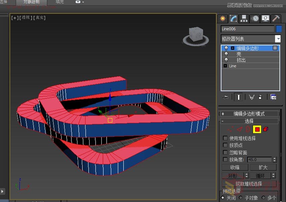Click inside the Line006 name field
286x202 pixels.
(x=247, y=29)
